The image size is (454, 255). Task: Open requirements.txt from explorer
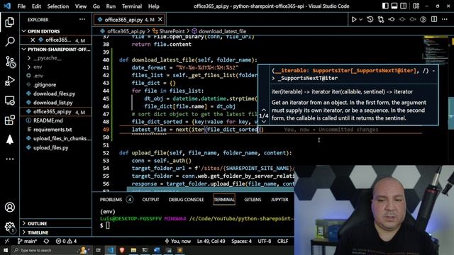[x=52, y=130]
